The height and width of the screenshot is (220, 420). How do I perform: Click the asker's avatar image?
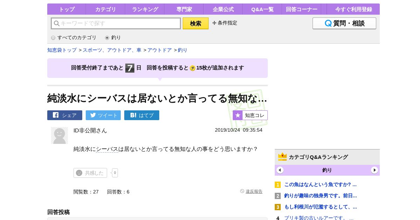pyautogui.click(x=59, y=135)
